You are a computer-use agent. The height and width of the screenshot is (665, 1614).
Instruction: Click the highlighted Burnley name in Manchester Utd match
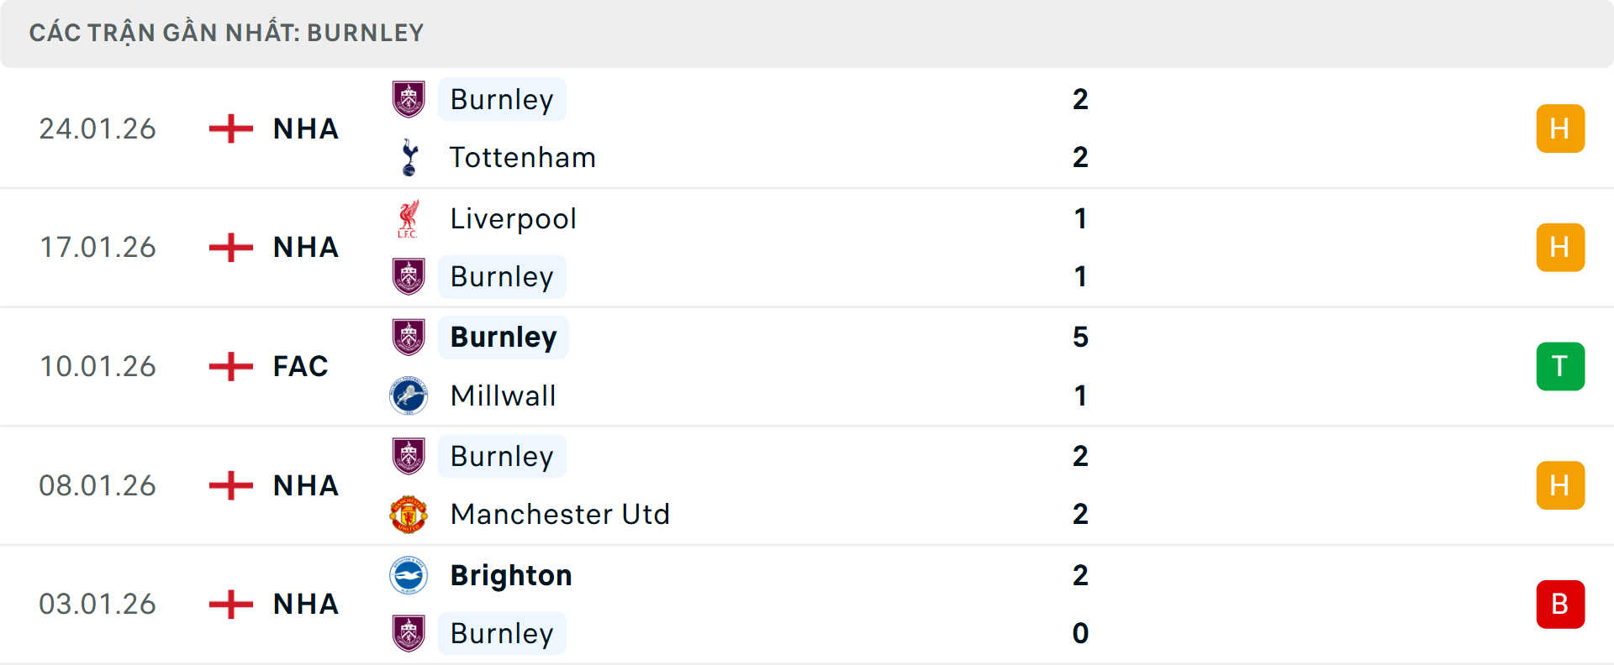click(502, 457)
